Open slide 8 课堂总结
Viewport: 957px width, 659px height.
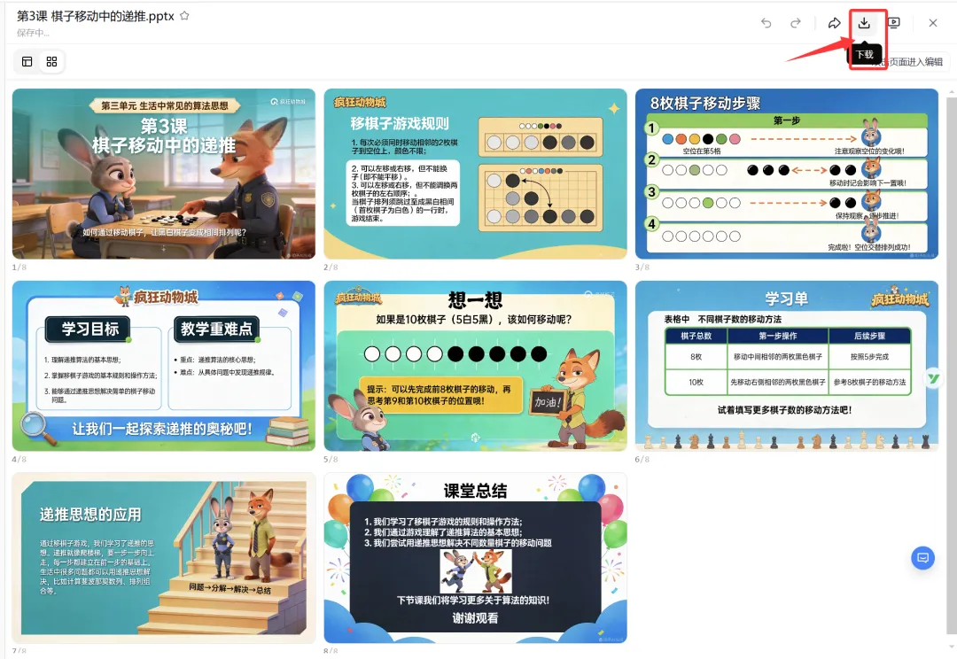[475, 558]
